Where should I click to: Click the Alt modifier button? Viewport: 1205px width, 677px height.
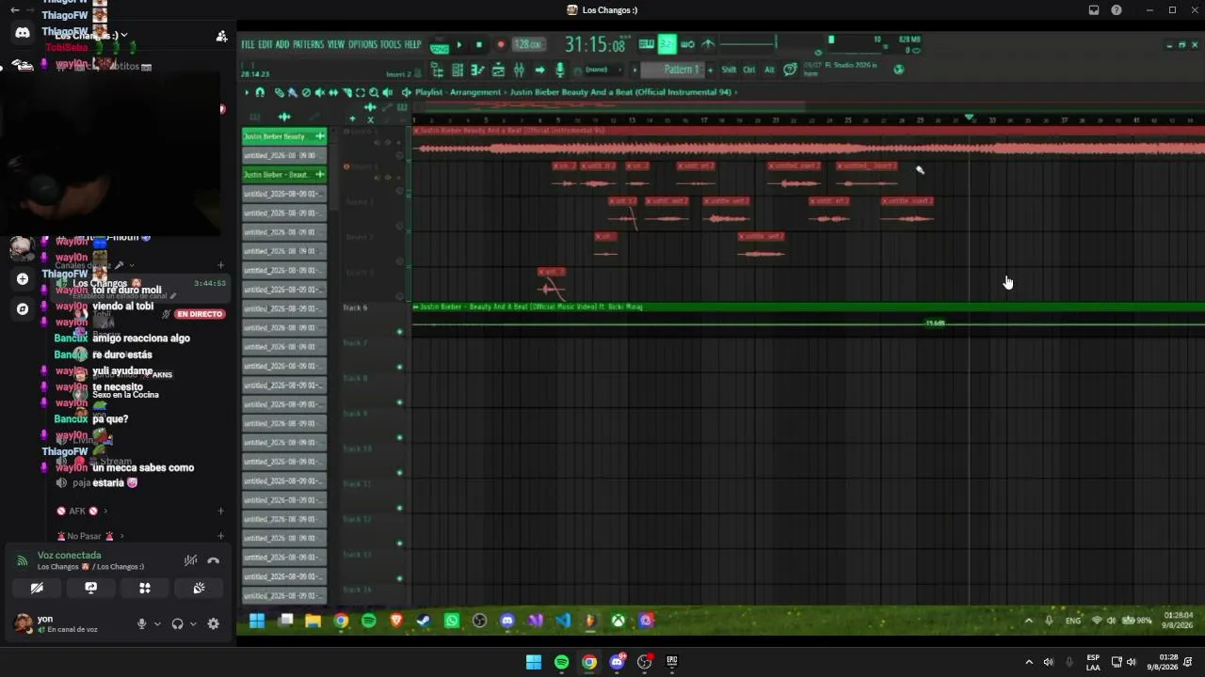coord(769,70)
